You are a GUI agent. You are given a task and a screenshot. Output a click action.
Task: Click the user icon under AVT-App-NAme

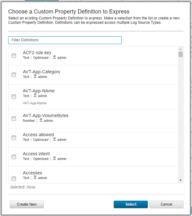tap(35, 95)
